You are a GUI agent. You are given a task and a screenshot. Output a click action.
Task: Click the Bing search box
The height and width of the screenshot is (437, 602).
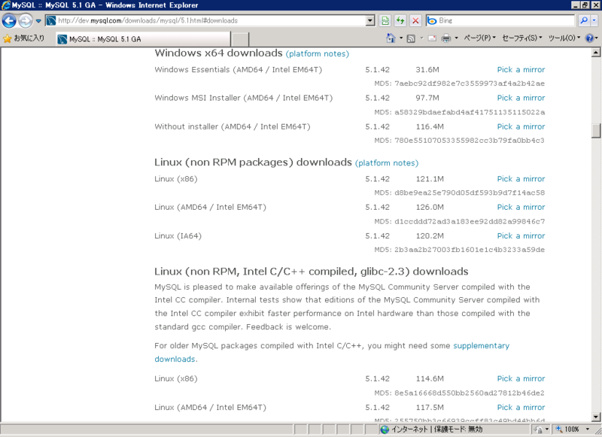500,21
